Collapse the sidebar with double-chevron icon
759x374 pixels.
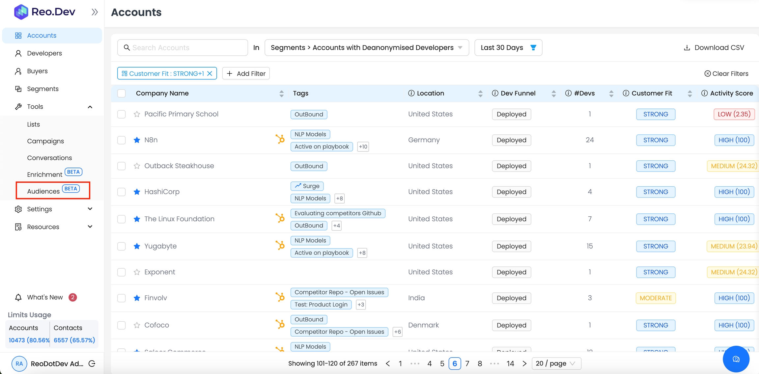click(95, 12)
